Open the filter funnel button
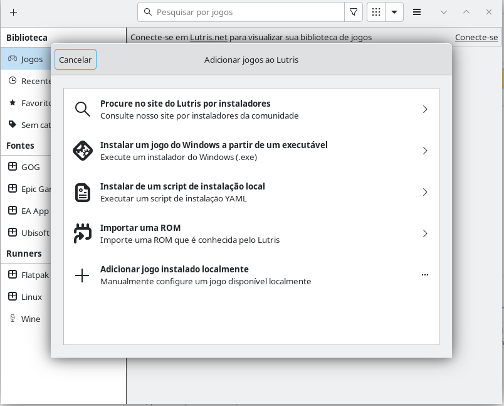504x406 pixels. pos(354,12)
